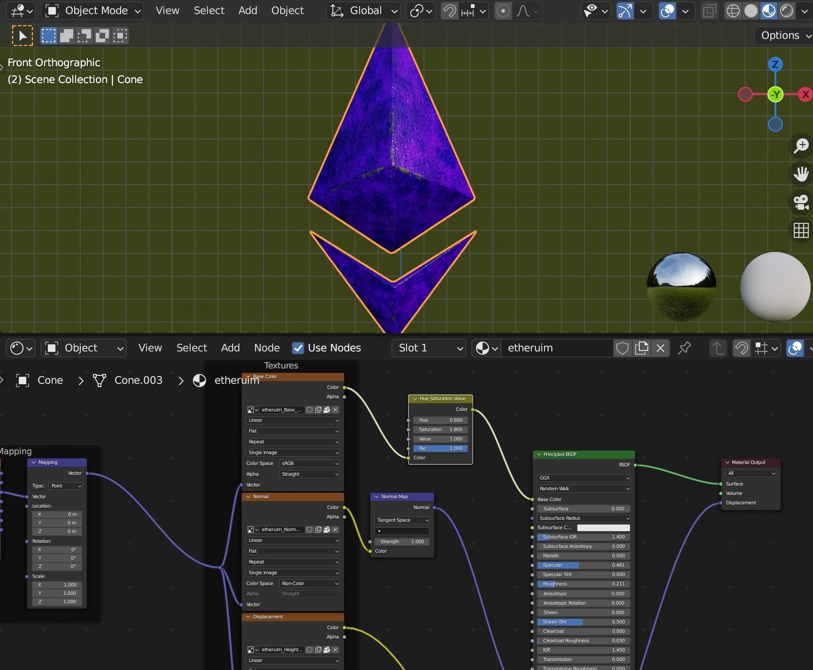This screenshot has height=670, width=813.
Task: Switch perspective/orthographic grid icon
Action: pyautogui.click(x=801, y=230)
